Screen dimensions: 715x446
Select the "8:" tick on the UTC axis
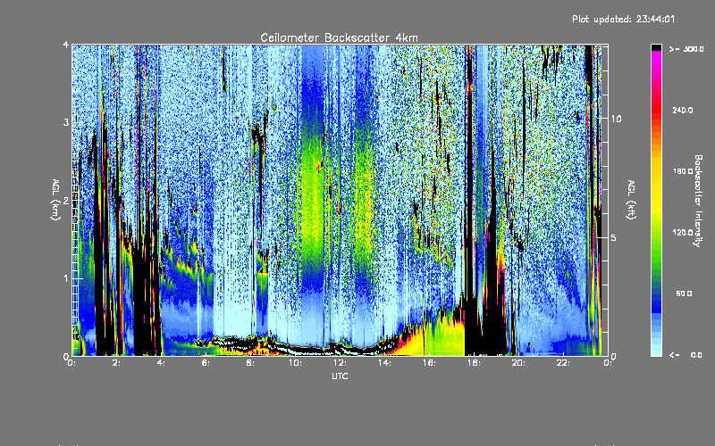point(250,363)
